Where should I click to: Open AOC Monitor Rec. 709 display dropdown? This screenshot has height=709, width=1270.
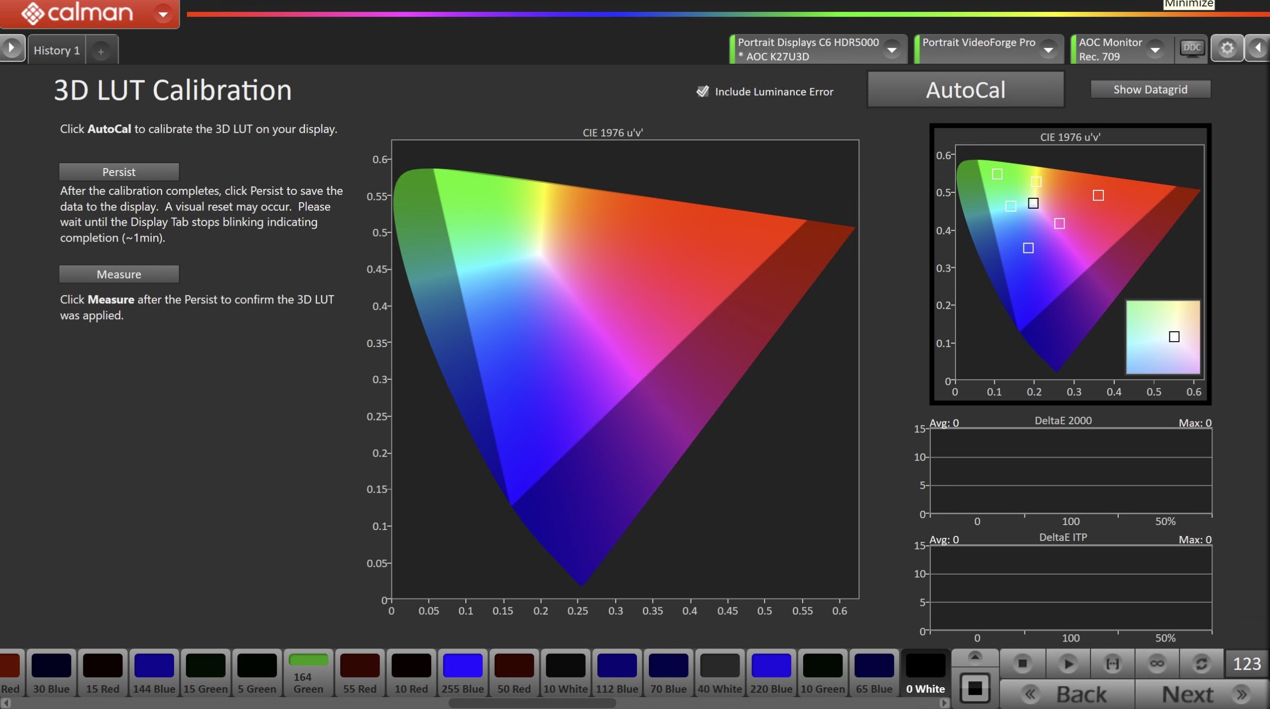pyautogui.click(x=1155, y=50)
